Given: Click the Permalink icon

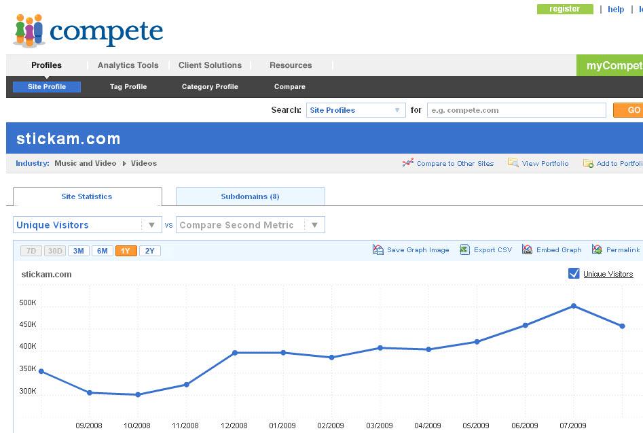Looking at the screenshot, I should pos(597,250).
